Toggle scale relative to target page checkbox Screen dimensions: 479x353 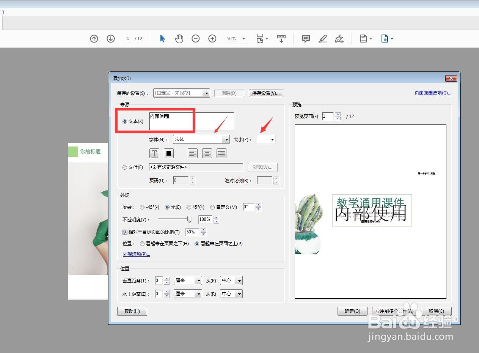point(125,232)
